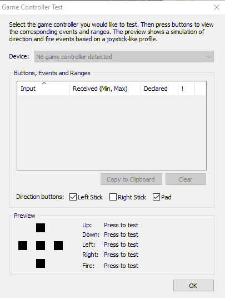Sort by the Input column header
This screenshot has width=225, height=298.
click(43, 89)
